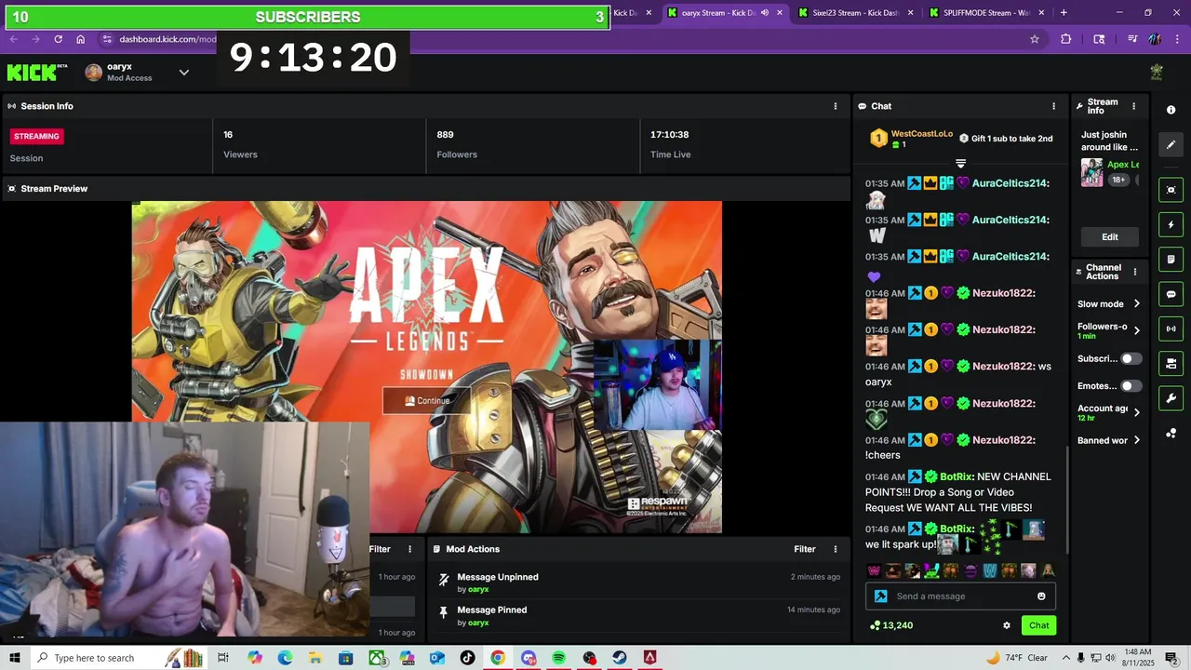The height and width of the screenshot is (670, 1191).
Task: Open the media controls icon in Chrome toolbar
Action: (x=1131, y=39)
